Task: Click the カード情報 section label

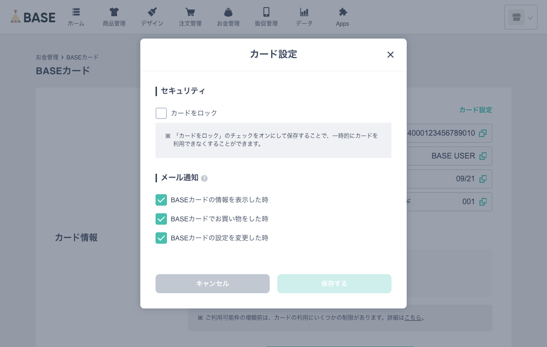Action: point(76,238)
